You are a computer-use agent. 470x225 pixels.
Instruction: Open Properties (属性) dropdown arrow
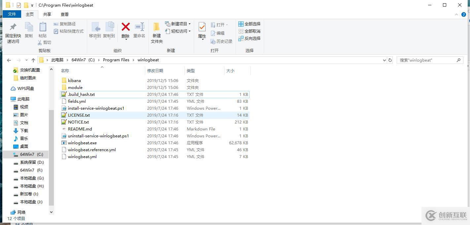[202, 40]
